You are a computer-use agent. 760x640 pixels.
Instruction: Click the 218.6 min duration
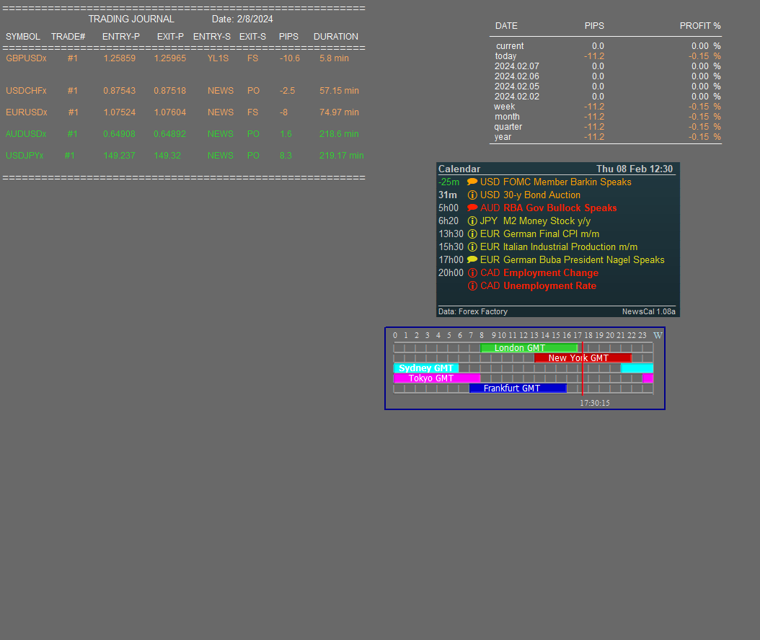coord(339,134)
